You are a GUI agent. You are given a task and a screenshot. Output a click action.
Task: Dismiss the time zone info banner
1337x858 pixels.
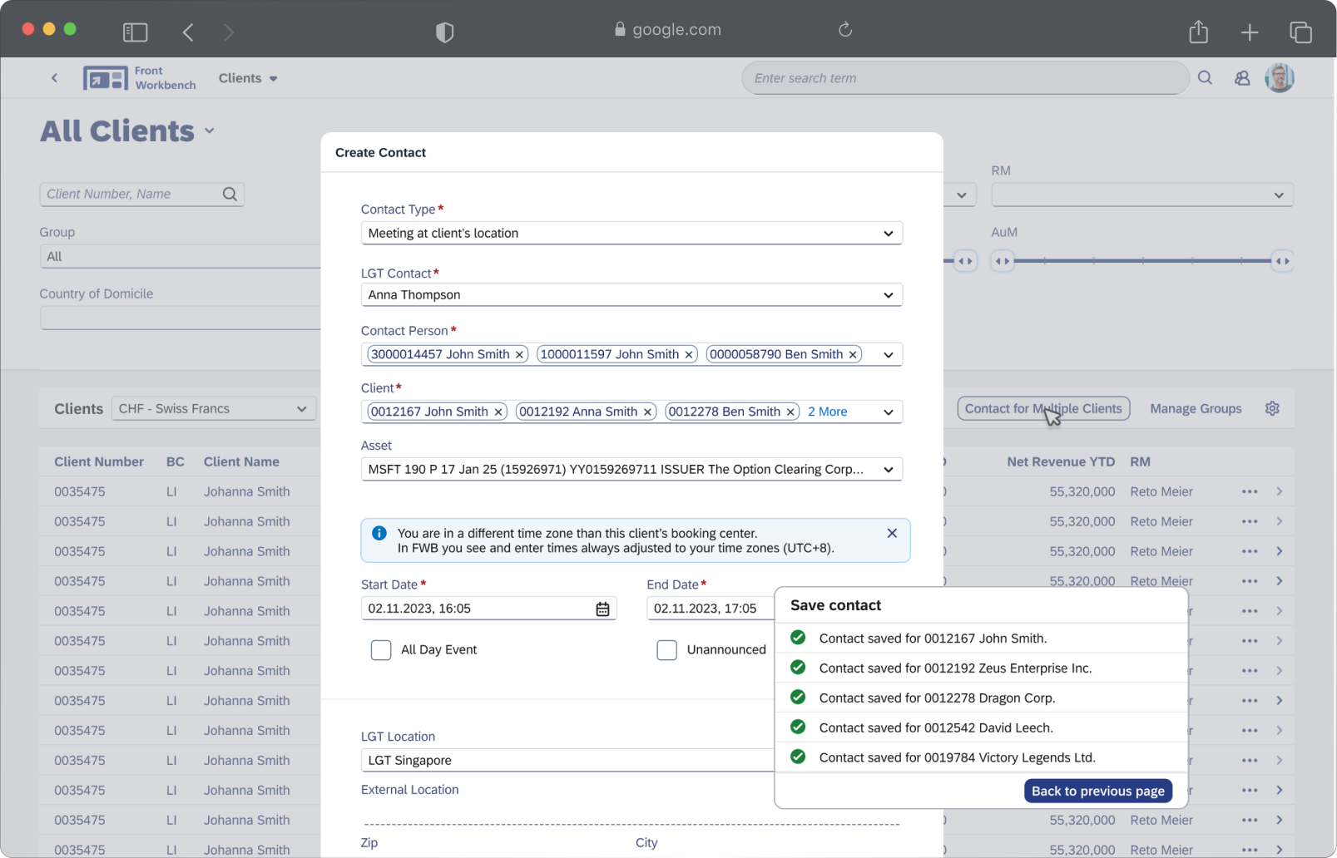[892, 534]
